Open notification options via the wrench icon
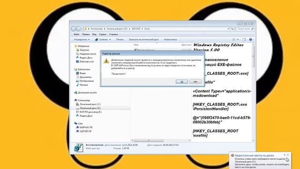300x169 pixels. point(285,155)
